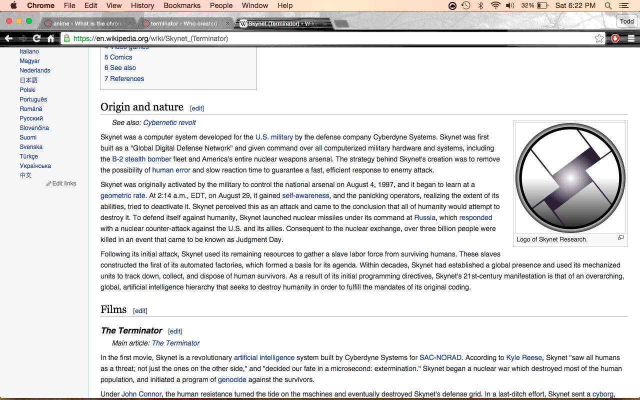
Task: Close the 'terminator - Who created' tab
Action: [227, 23]
